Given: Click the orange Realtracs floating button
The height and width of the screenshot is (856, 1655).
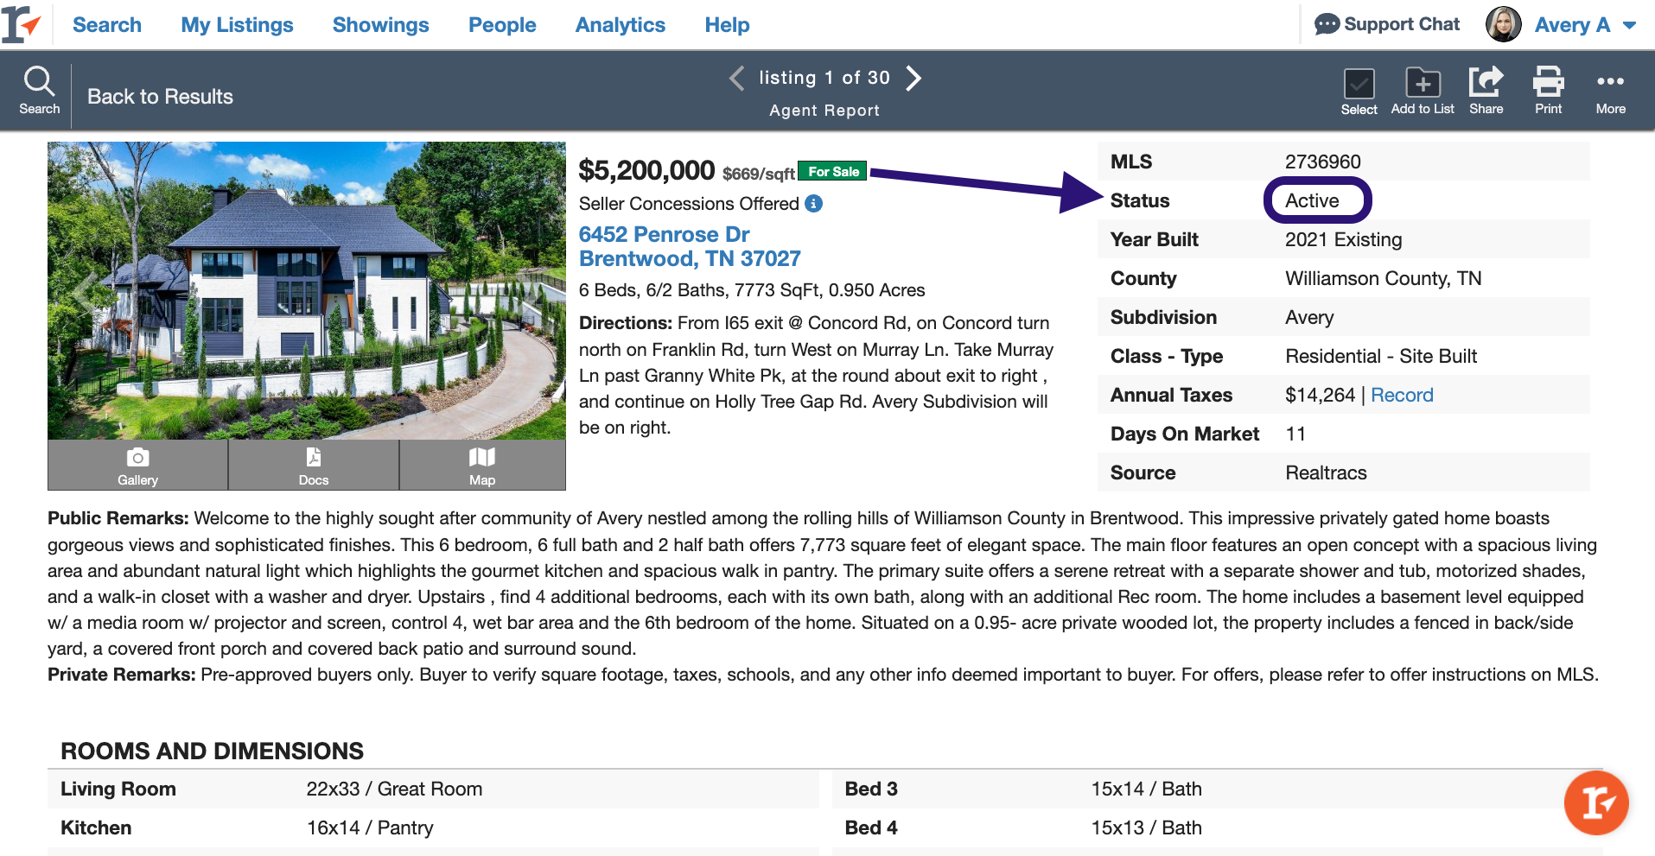Looking at the screenshot, I should pos(1595,802).
